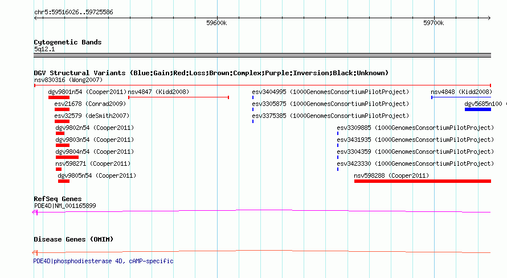Click the red bar under esv32579
The width and height of the screenshot is (507, 278).
62,121
